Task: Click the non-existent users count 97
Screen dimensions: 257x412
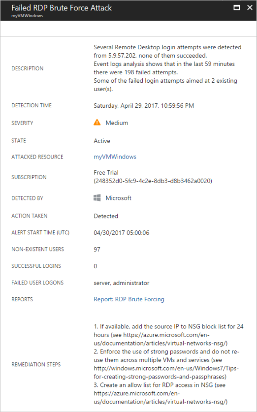Action: click(97, 250)
